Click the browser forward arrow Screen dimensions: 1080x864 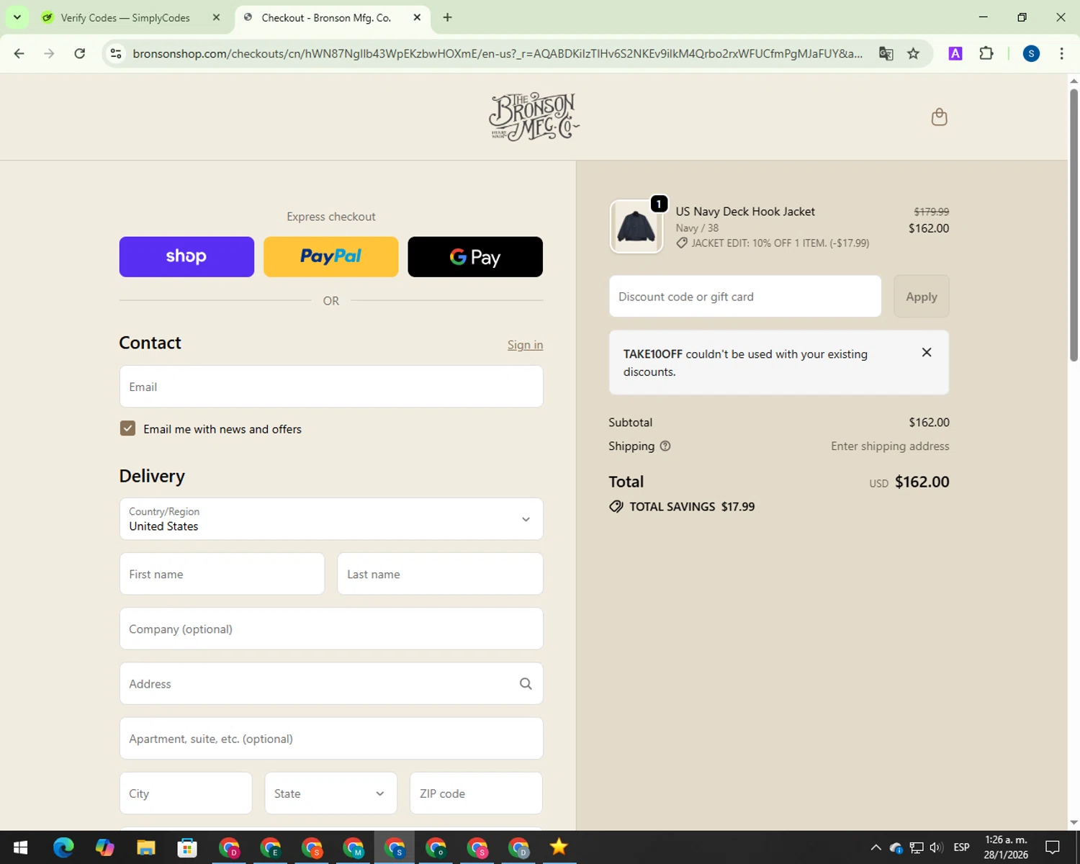coord(49,53)
